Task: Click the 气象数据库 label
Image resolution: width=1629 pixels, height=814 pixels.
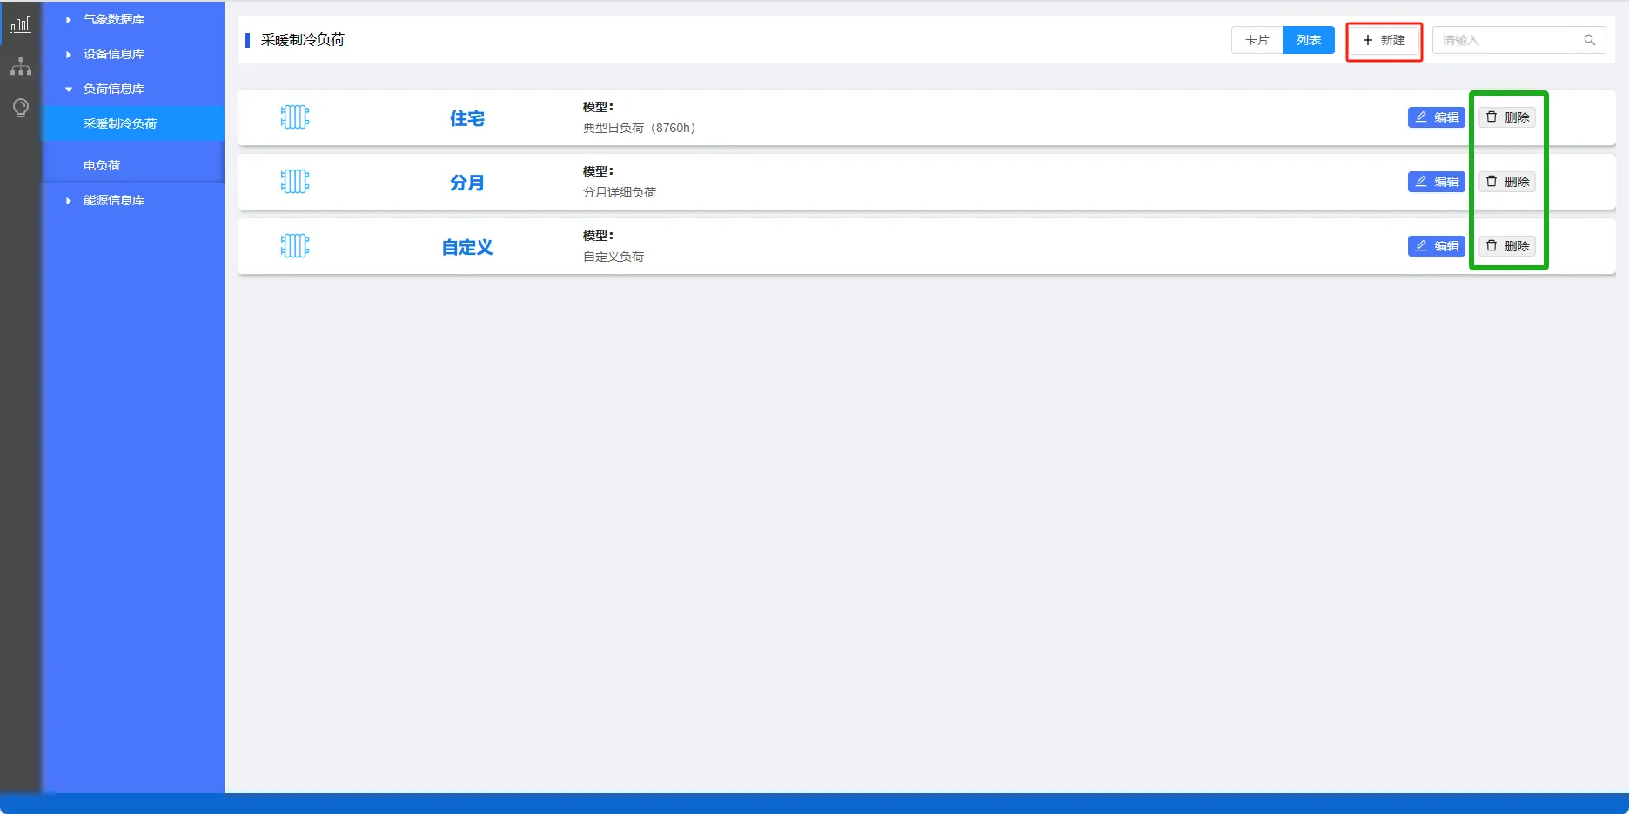Action: 114,19
